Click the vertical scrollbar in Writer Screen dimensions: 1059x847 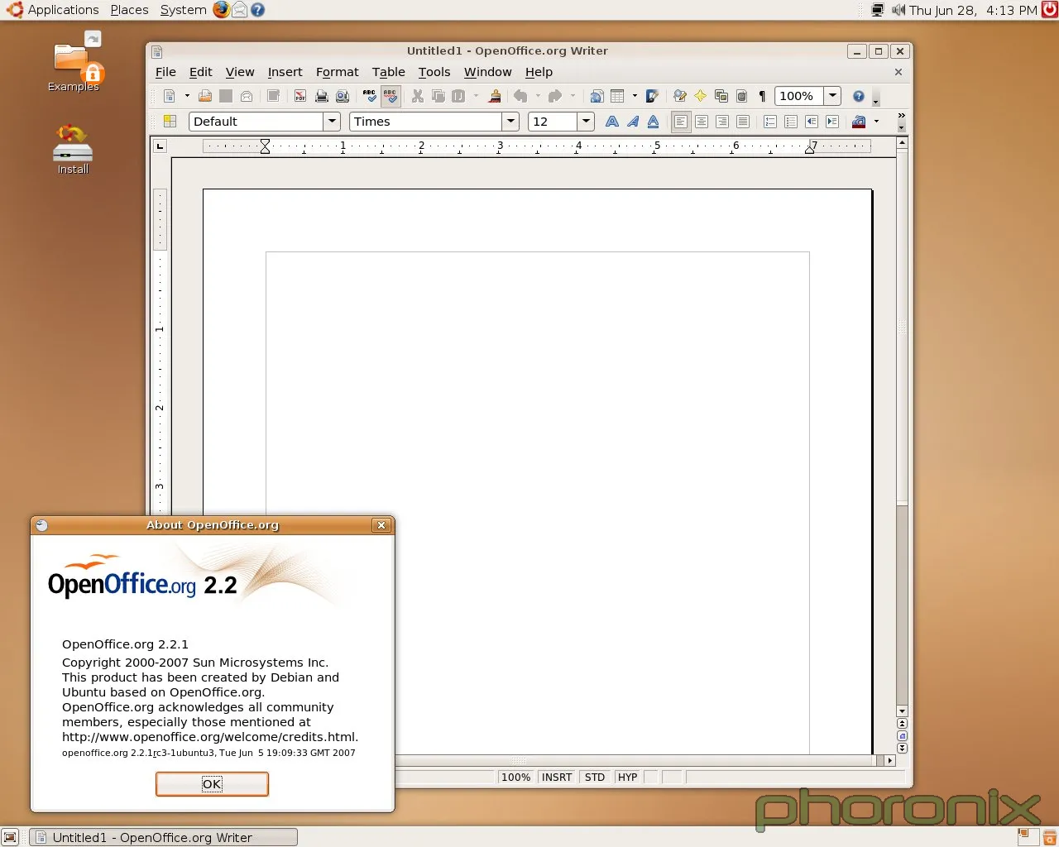(902, 427)
